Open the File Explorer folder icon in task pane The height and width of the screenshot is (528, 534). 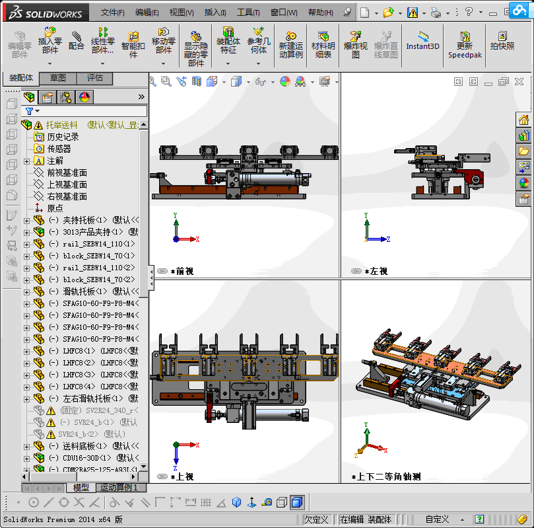[x=524, y=151]
